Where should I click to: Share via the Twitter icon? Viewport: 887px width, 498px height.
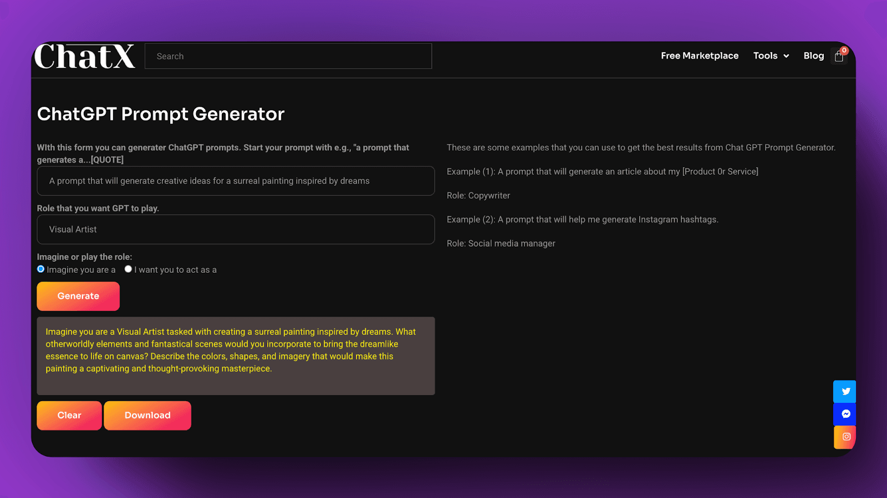[x=845, y=392]
